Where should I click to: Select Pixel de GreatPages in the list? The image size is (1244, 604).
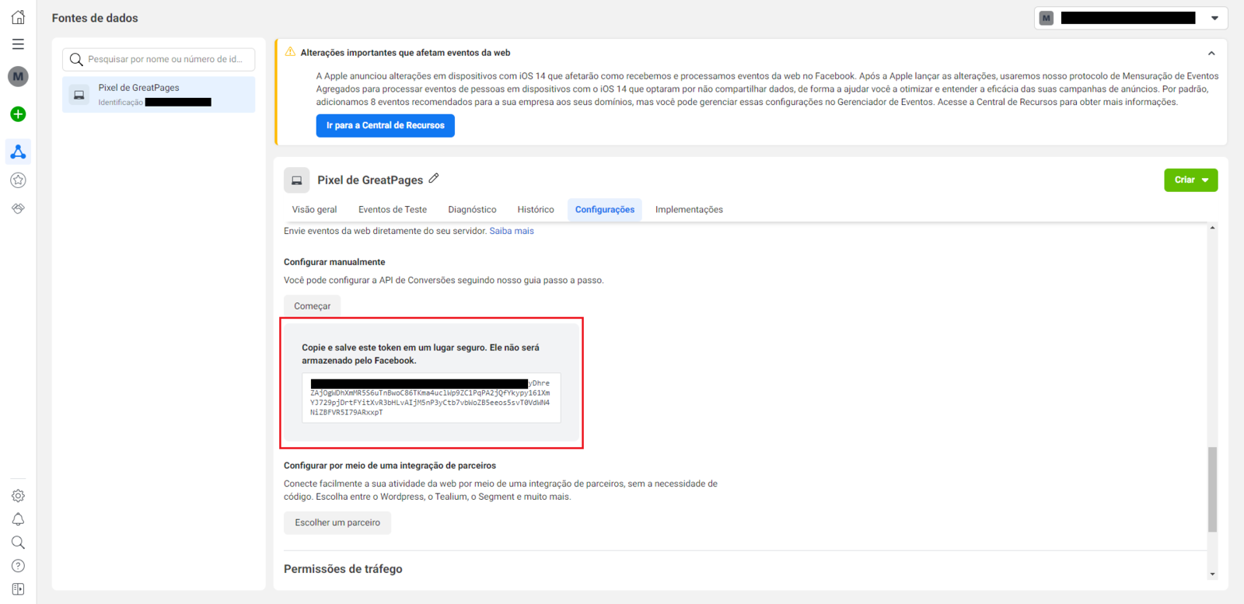pos(159,95)
